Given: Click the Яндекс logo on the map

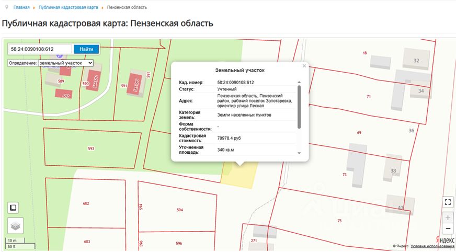Looking at the screenshot, I should [445, 240].
